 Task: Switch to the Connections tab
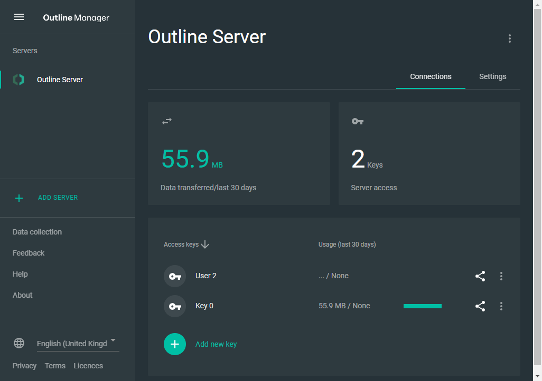[431, 76]
